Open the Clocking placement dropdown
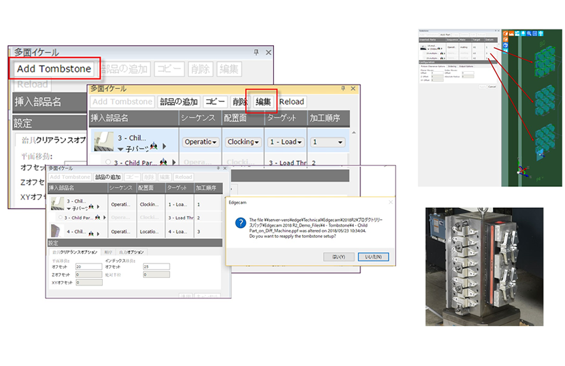 coord(243,142)
